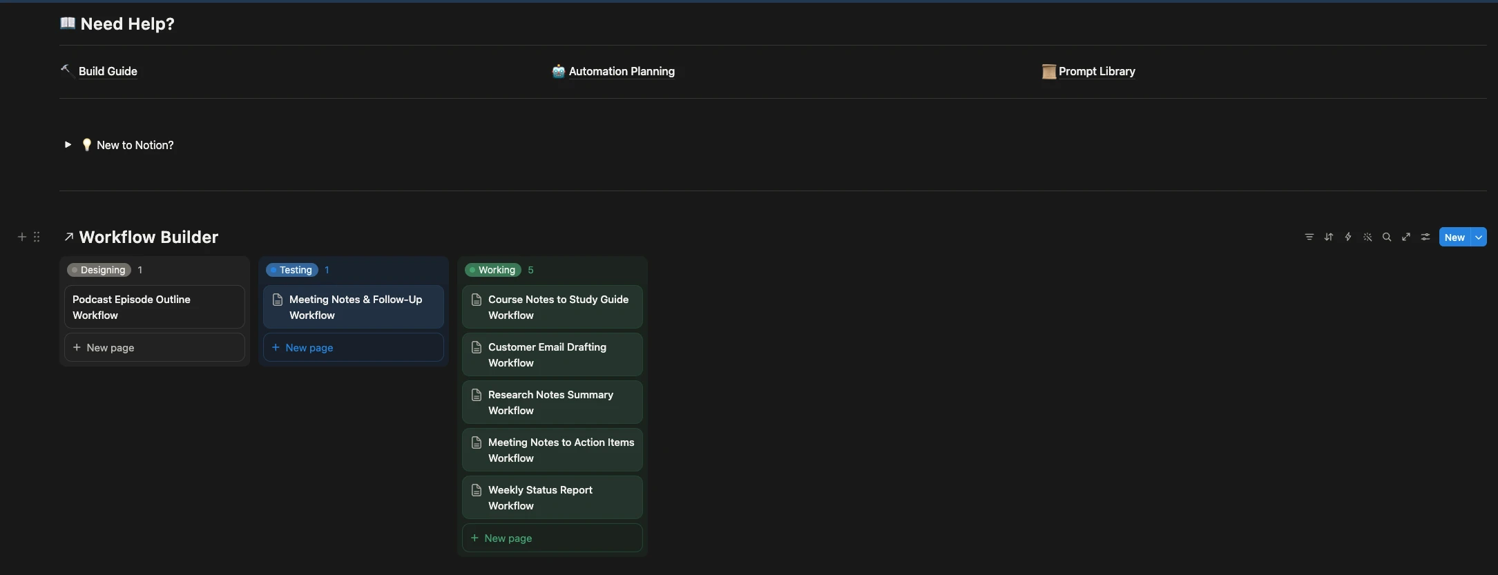The width and height of the screenshot is (1498, 575).
Task: Click the Working status group tag
Action: point(493,270)
